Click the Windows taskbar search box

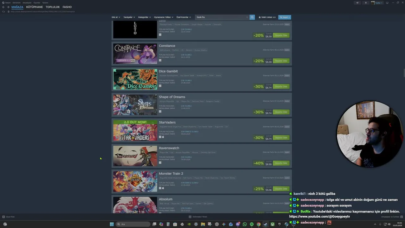coord(133,224)
